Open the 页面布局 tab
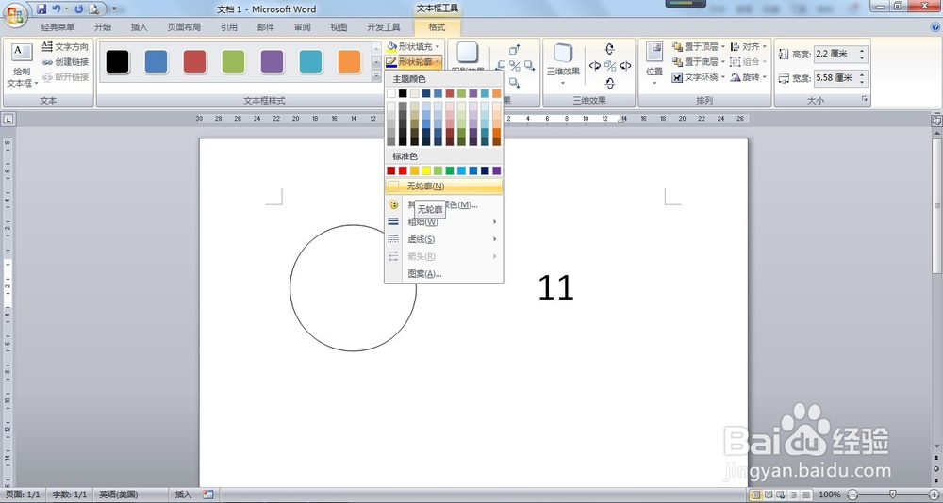The image size is (943, 503). pyautogui.click(x=184, y=27)
